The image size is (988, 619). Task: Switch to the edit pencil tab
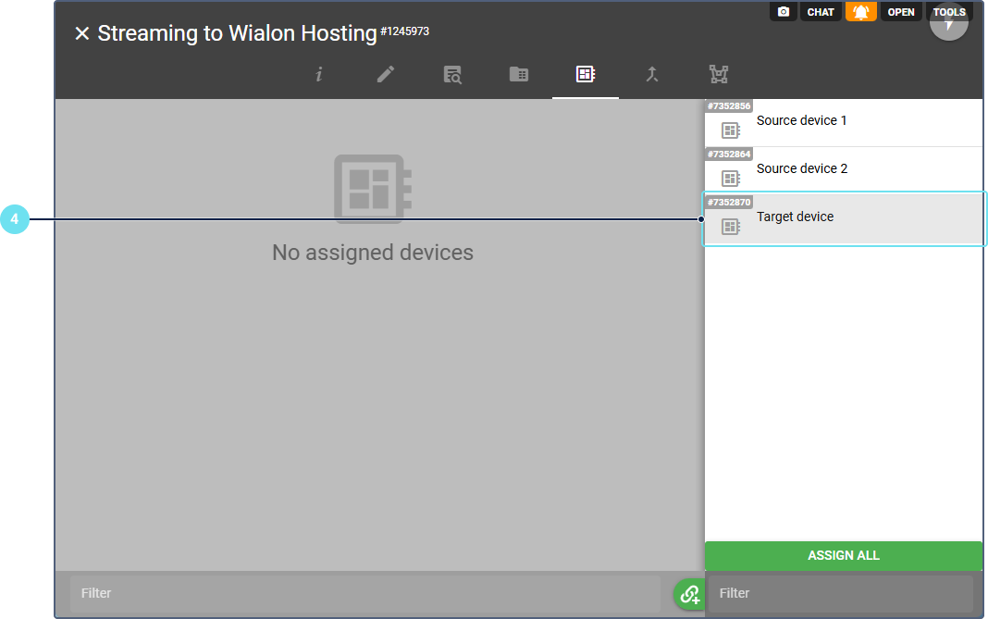pos(386,75)
